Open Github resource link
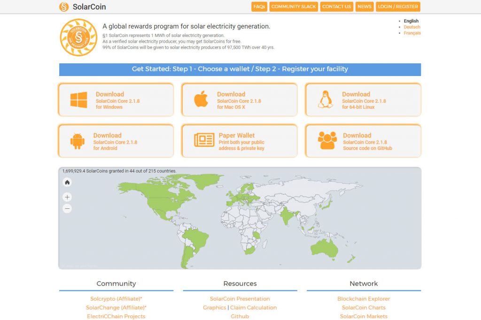The width and height of the screenshot is (481, 320). point(240,316)
